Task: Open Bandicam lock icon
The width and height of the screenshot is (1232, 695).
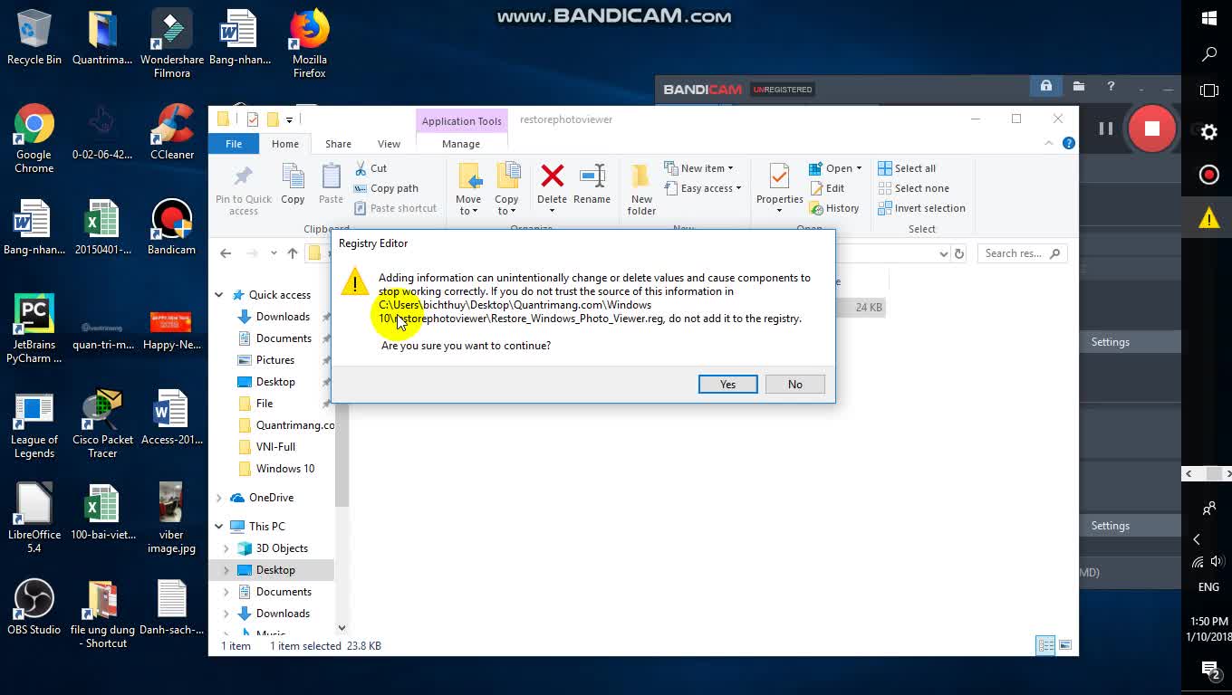Action: click(x=1046, y=87)
